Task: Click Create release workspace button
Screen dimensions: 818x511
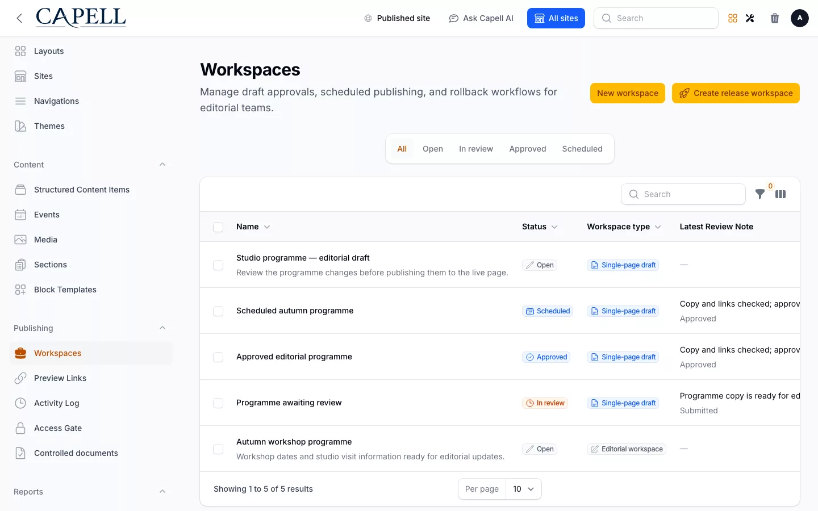Action: point(736,93)
